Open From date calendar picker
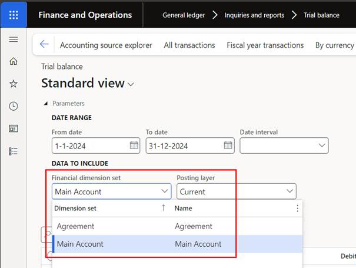Viewport: 356px width, 268px height. point(134,145)
